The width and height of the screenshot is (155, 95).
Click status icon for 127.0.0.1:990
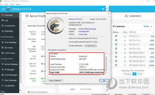point(116,40)
